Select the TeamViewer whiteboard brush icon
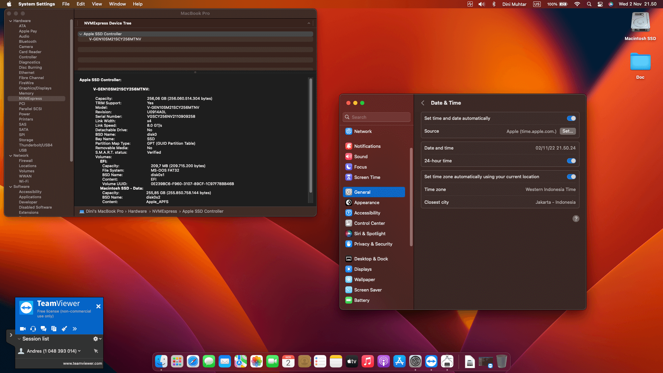Screen dimensions: 663x373 point(64,329)
